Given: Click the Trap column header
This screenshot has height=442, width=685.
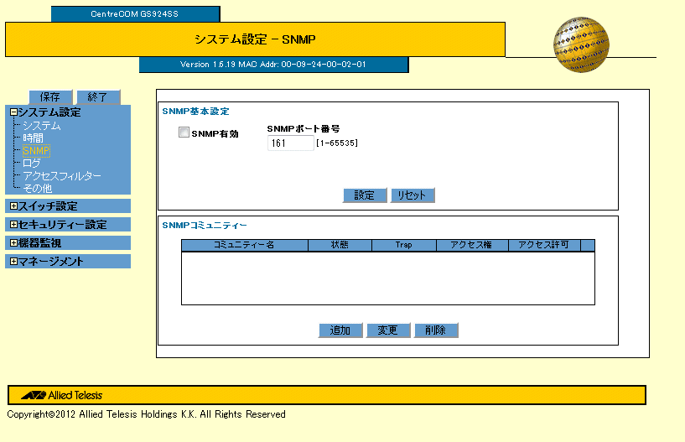Looking at the screenshot, I should pos(403,245).
